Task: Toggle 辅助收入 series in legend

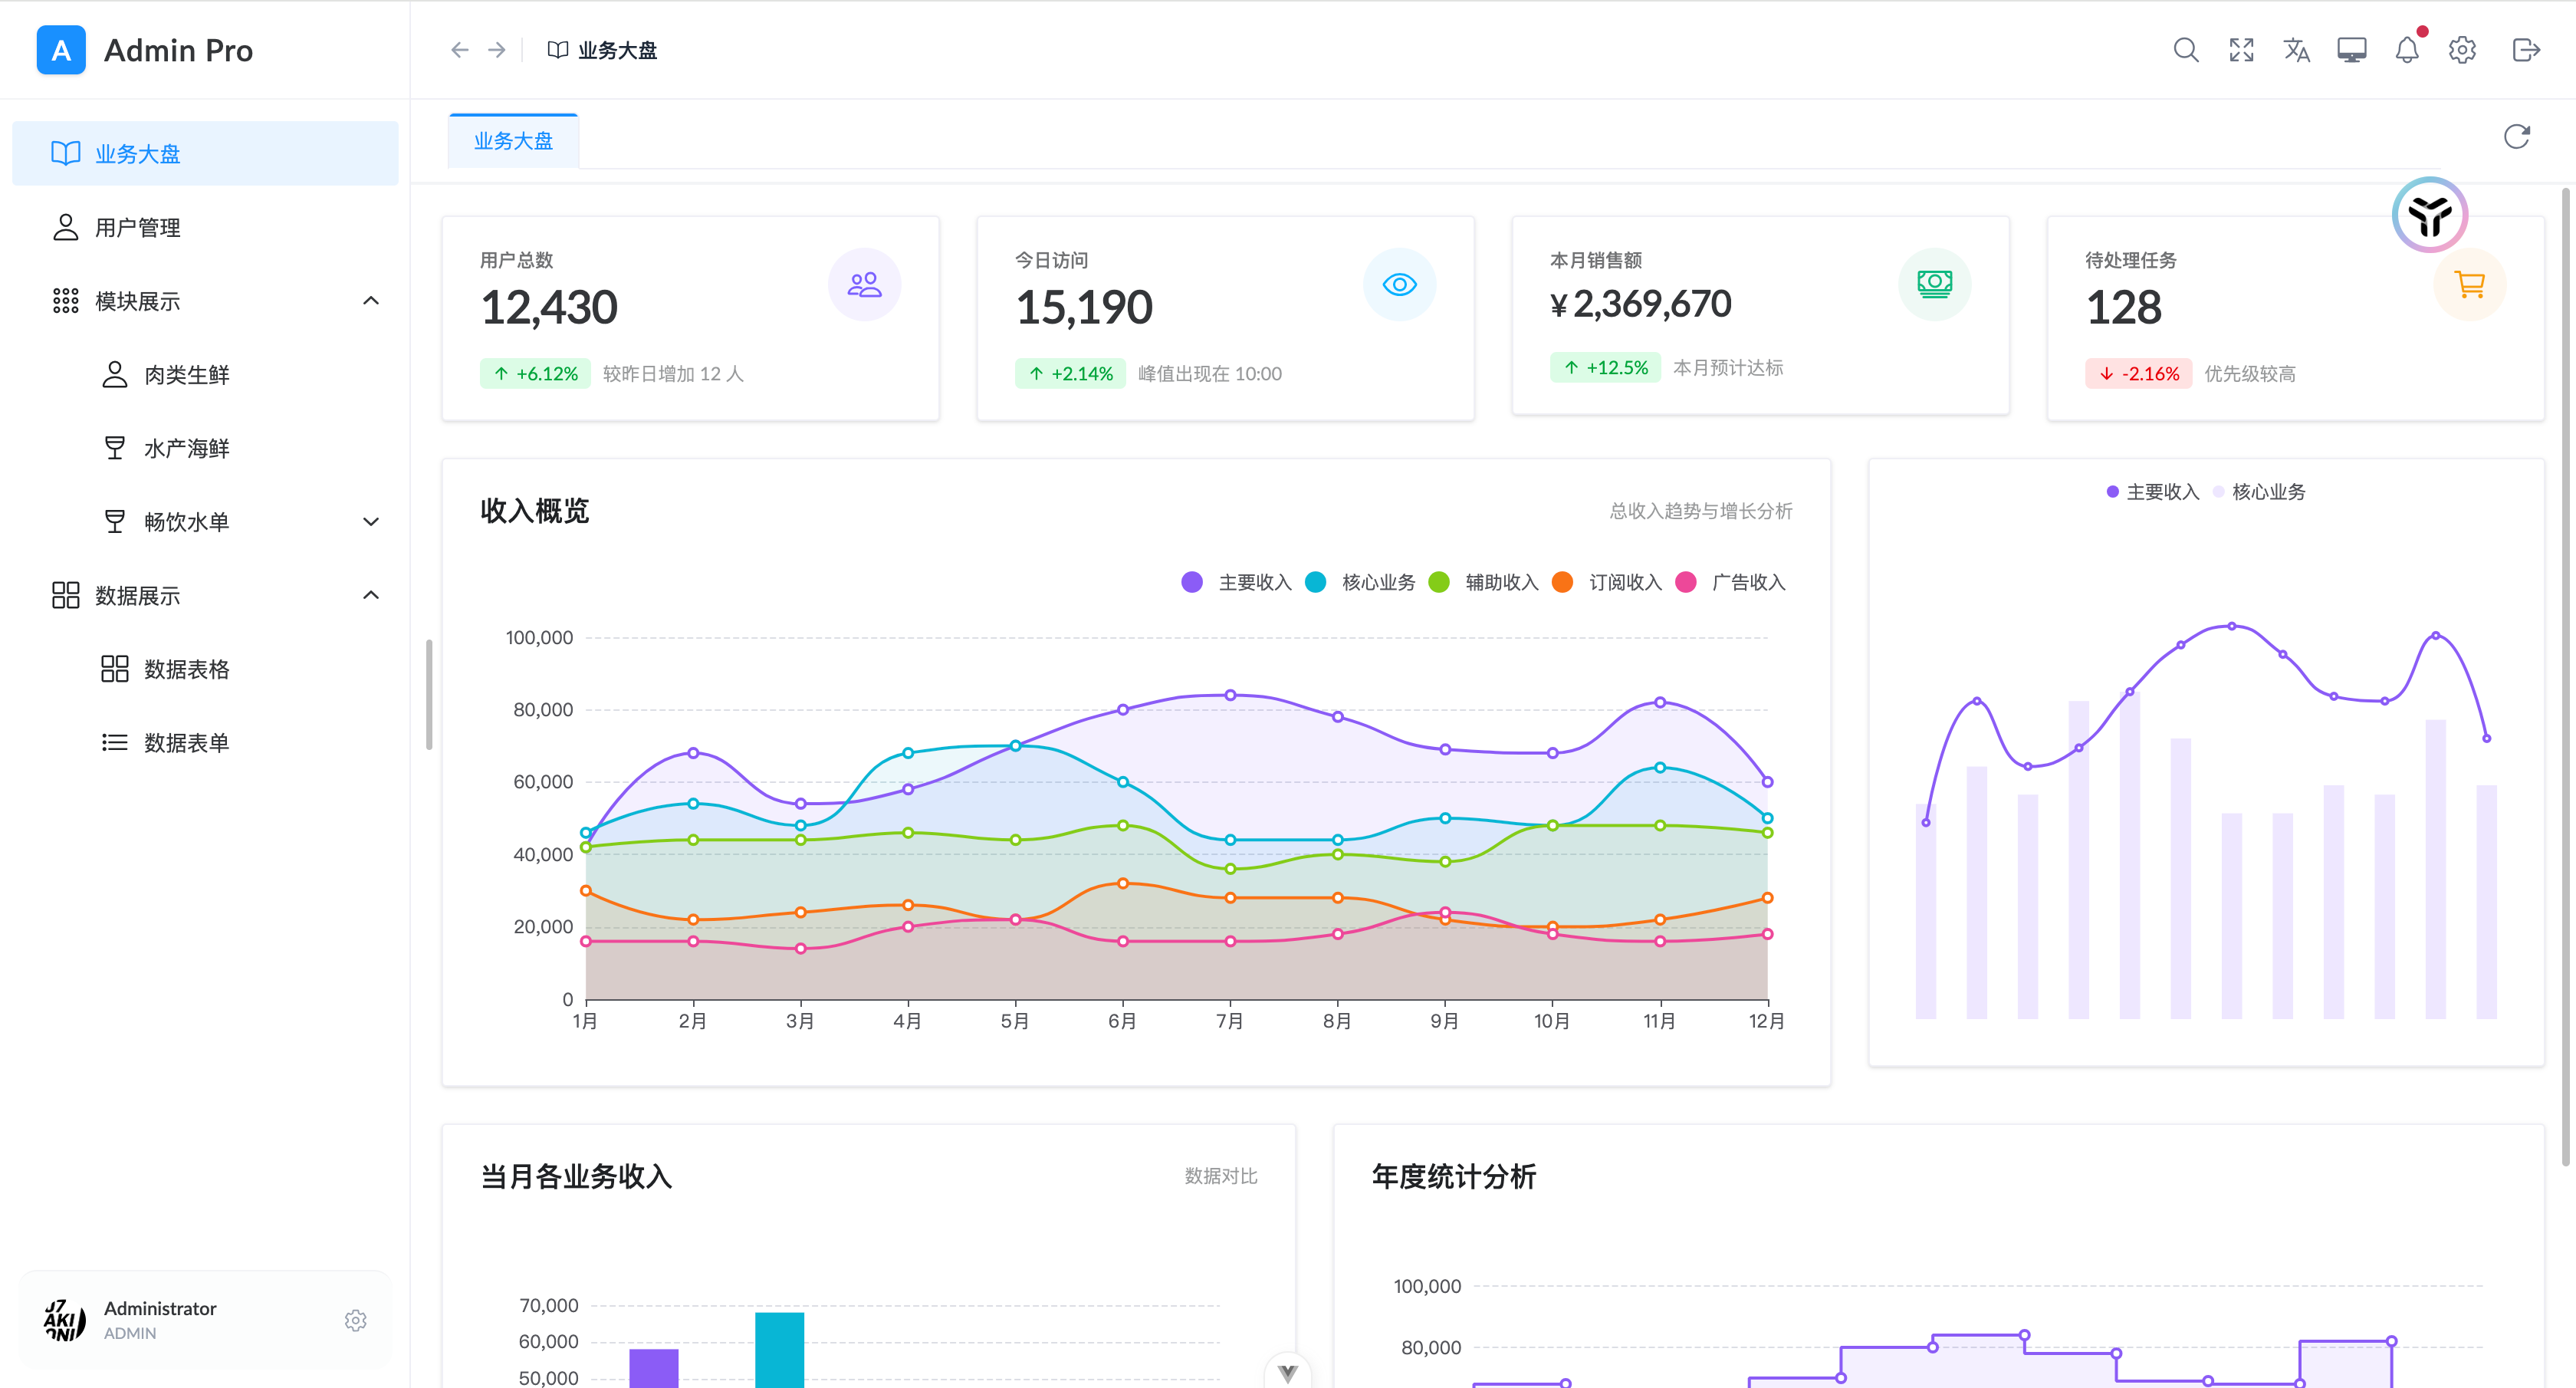Action: click(x=1483, y=582)
